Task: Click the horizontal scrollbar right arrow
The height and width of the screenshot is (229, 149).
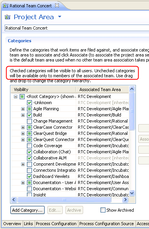Action: (x=126, y=199)
